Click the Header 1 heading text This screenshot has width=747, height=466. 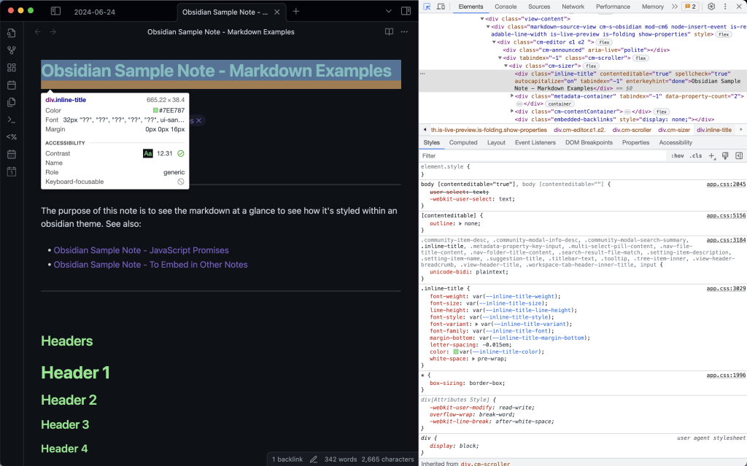click(x=75, y=373)
